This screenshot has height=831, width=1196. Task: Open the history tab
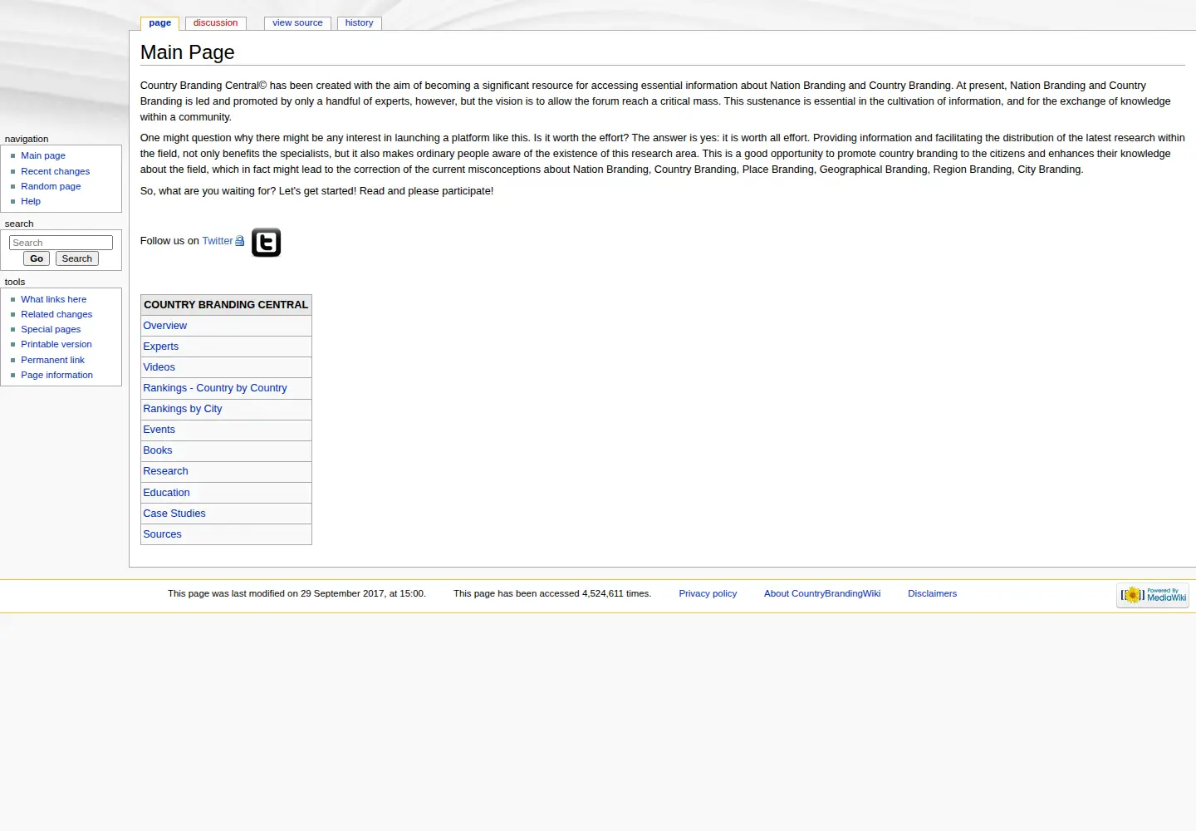[359, 23]
